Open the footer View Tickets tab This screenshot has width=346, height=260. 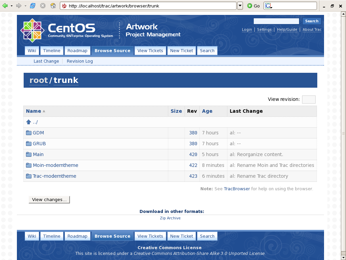tap(150, 236)
